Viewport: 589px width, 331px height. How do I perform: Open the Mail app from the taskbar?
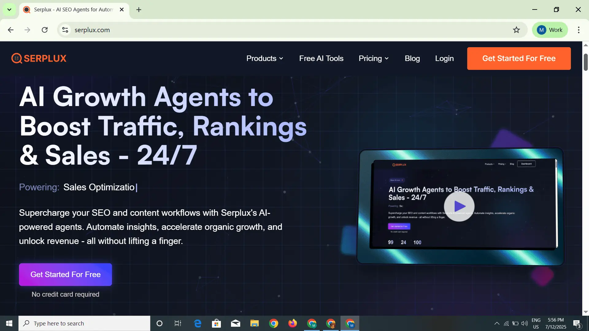pyautogui.click(x=236, y=323)
